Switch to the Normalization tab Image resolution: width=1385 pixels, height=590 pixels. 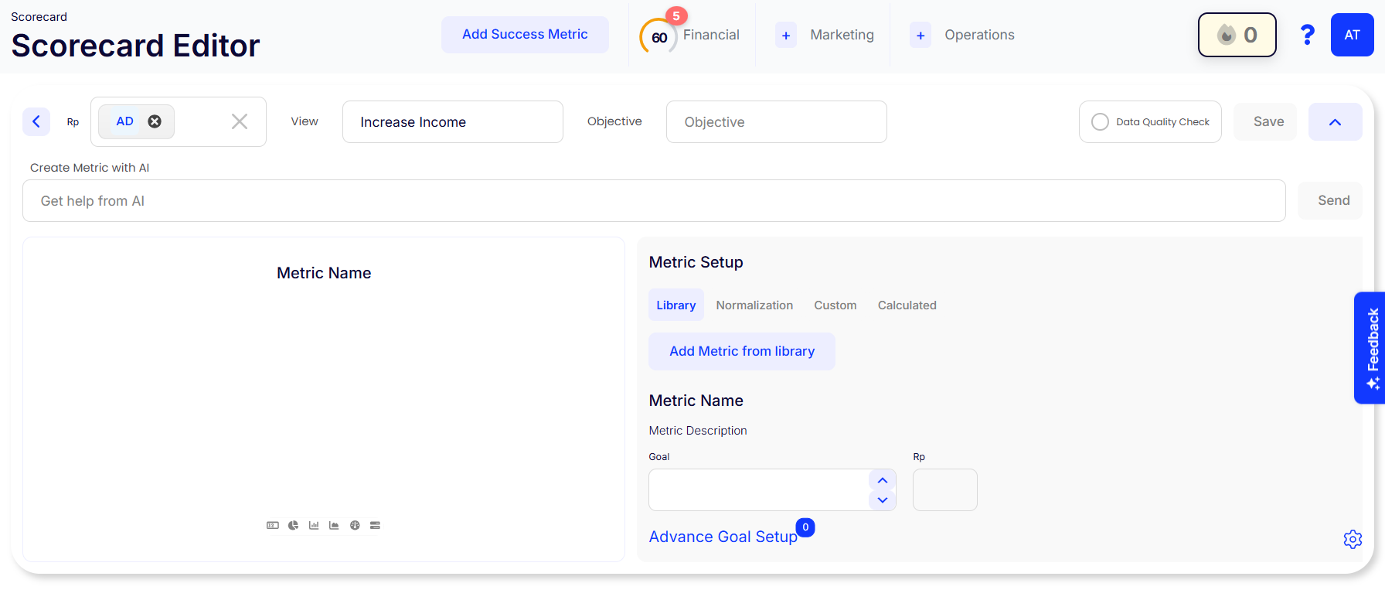[x=754, y=305]
